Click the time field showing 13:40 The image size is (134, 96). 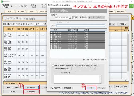pyautogui.click(x=75, y=17)
